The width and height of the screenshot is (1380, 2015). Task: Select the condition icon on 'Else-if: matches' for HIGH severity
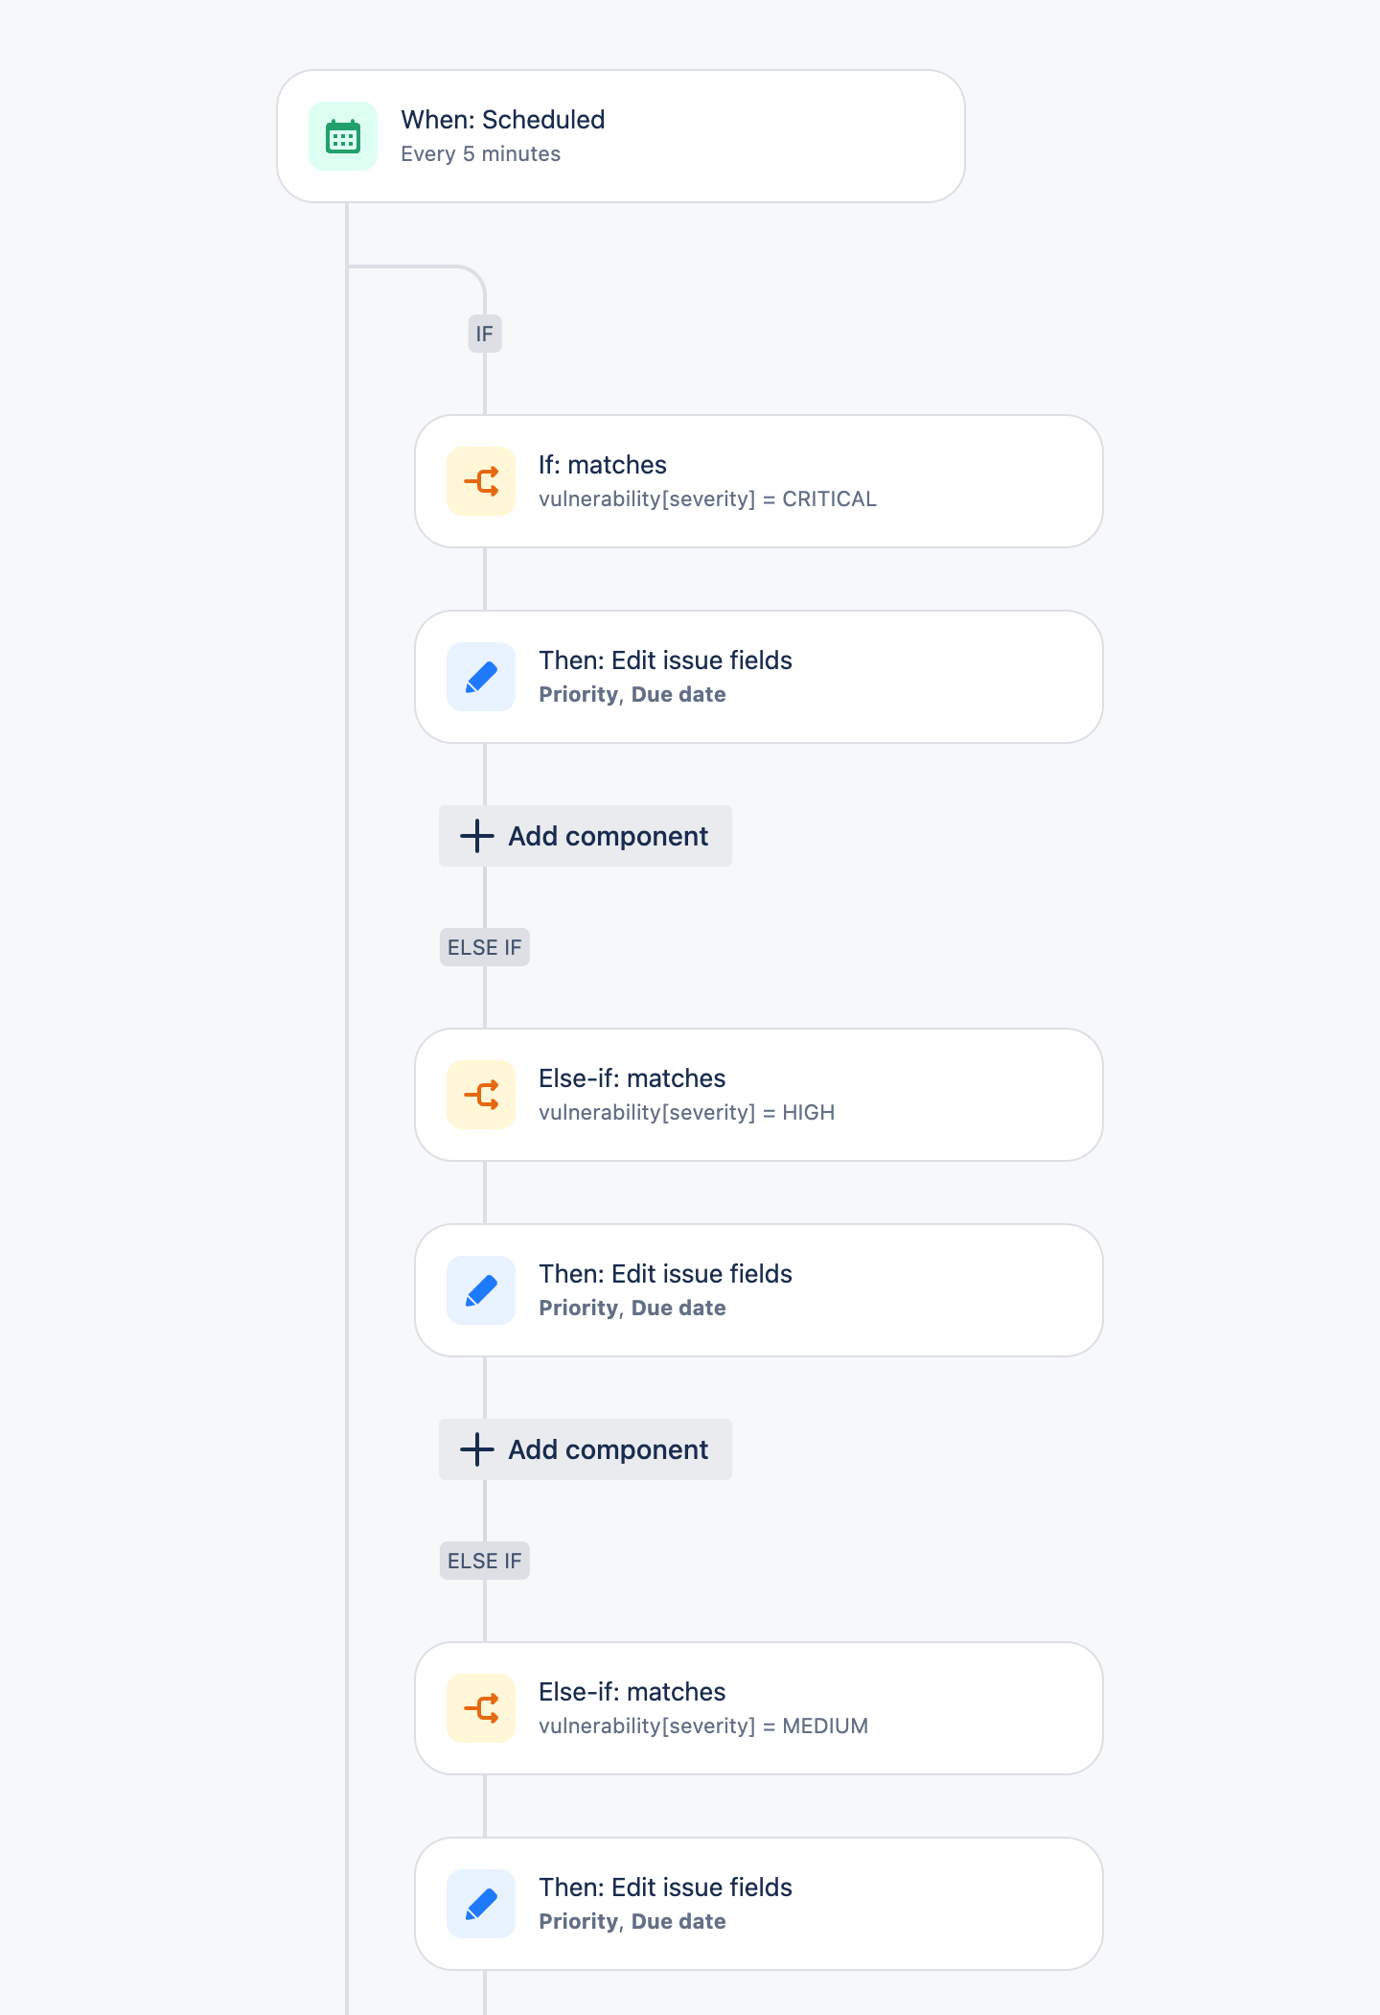(481, 1094)
